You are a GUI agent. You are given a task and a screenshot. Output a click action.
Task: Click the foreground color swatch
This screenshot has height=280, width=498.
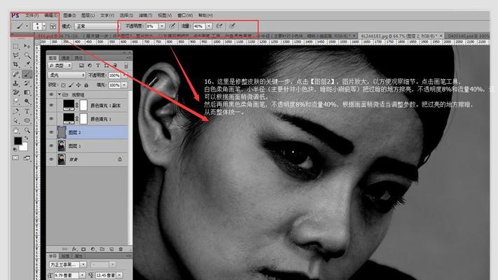click(18, 141)
